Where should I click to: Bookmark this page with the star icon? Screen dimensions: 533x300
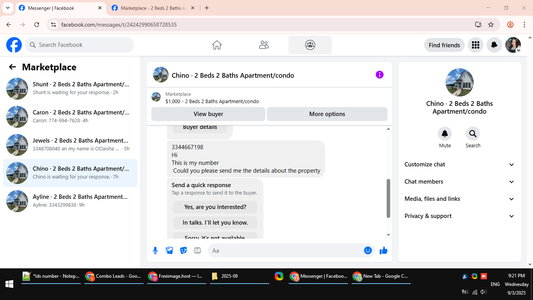tap(491, 25)
